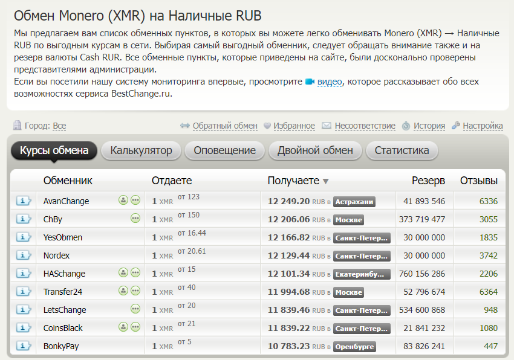
Task: Click the speech-bubble icon beside AvanChange
Action: tap(135, 200)
